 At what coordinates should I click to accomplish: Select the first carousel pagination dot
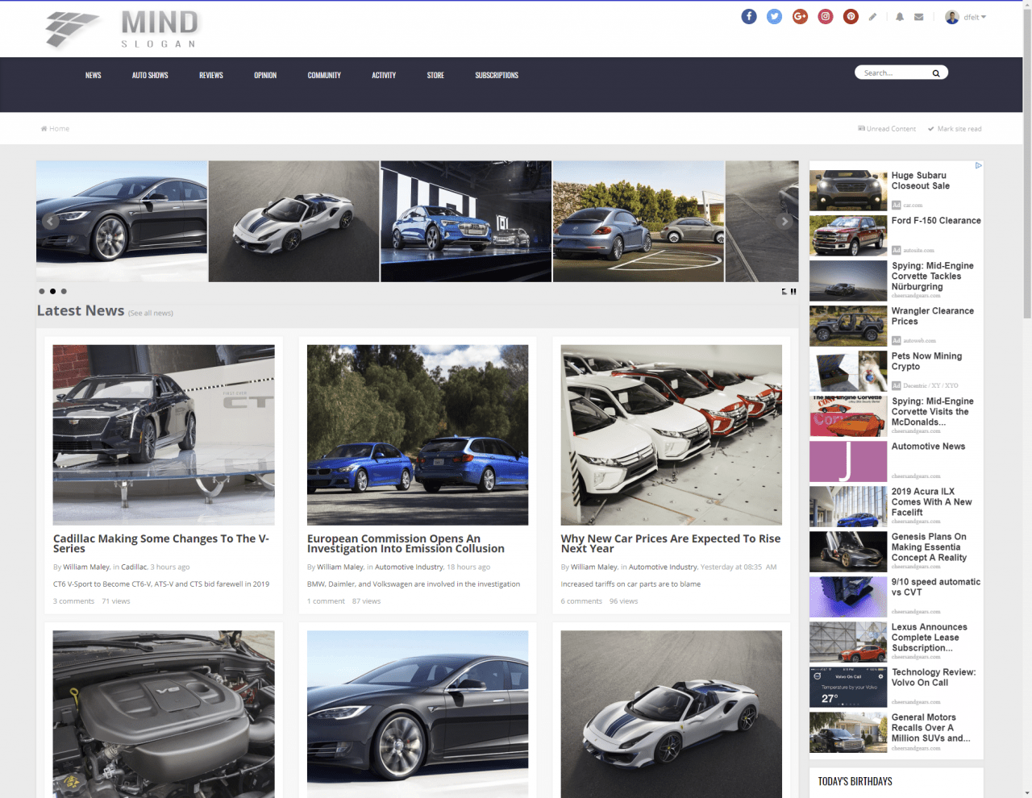point(42,291)
